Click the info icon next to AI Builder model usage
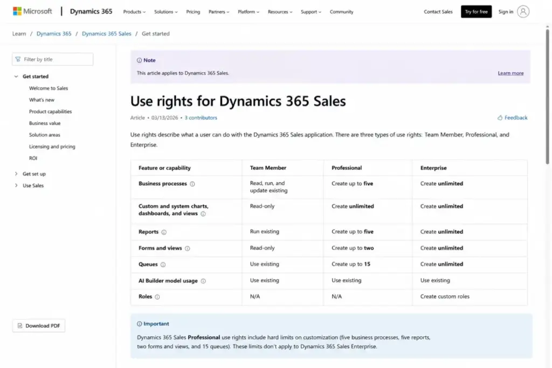552x368 pixels. (x=203, y=281)
